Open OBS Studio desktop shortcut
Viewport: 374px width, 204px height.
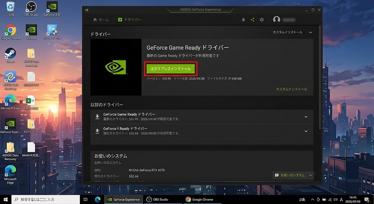point(31,9)
